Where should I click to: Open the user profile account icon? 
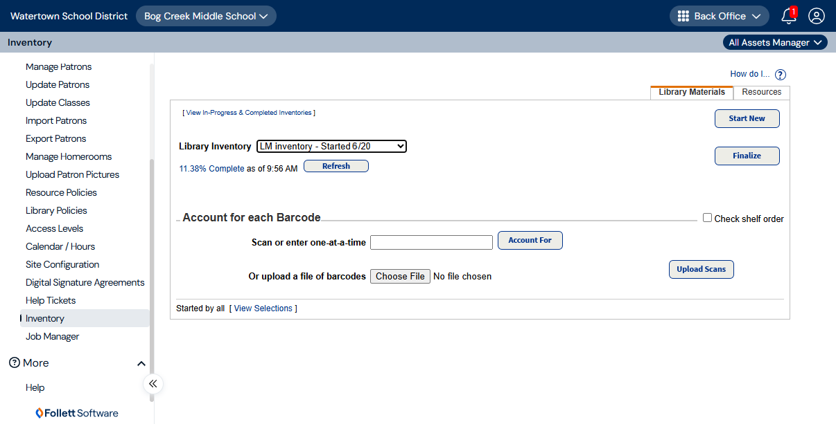(x=816, y=16)
